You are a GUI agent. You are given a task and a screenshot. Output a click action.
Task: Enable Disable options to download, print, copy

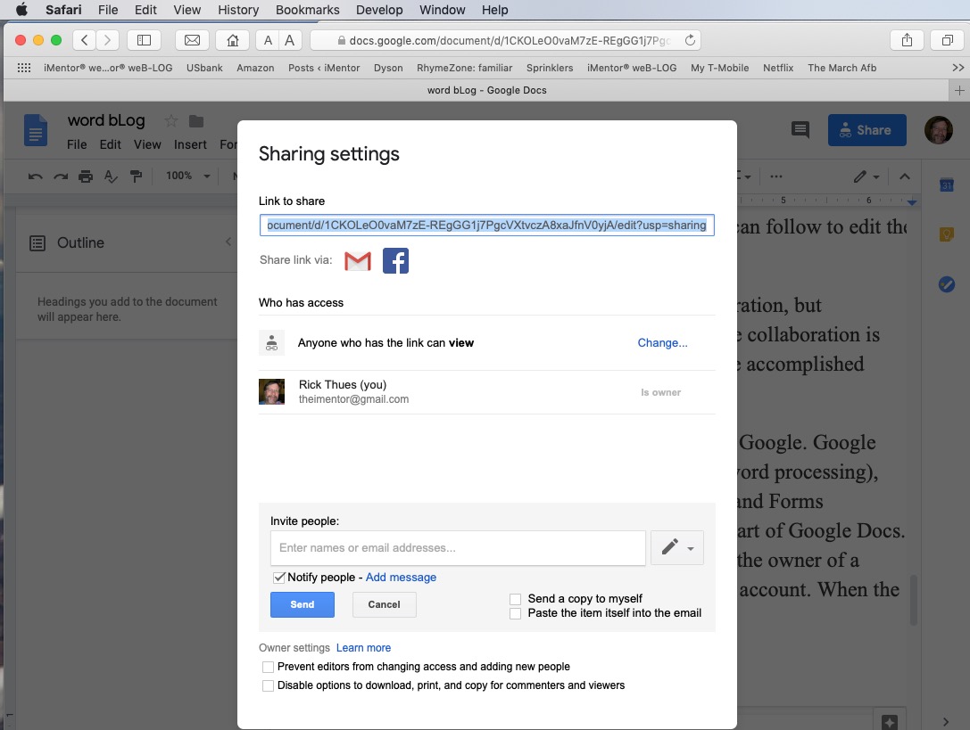point(268,685)
